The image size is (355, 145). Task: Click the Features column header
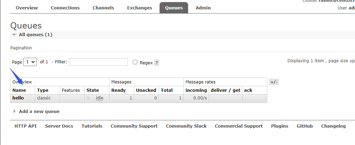tap(71, 90)
